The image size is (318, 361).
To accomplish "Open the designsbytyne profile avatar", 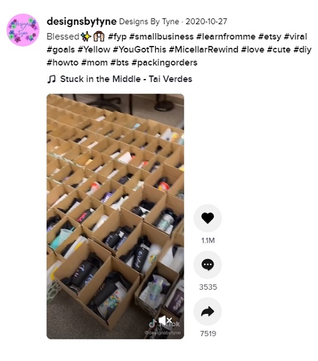I will (23, 30).
